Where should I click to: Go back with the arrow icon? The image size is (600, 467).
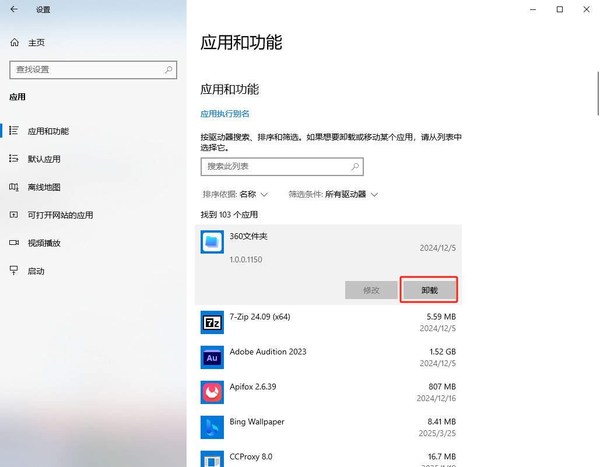click(14, 9)
